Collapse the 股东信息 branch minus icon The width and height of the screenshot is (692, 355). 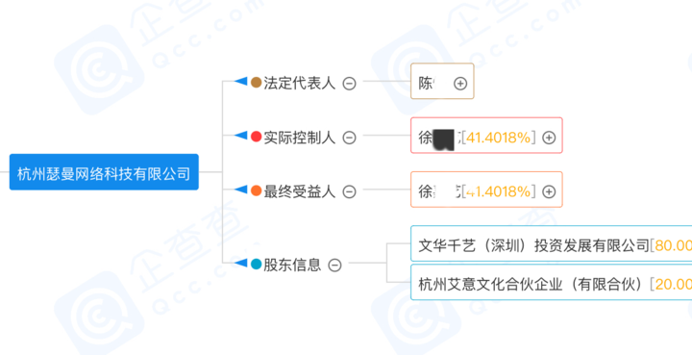coord(335,266)
